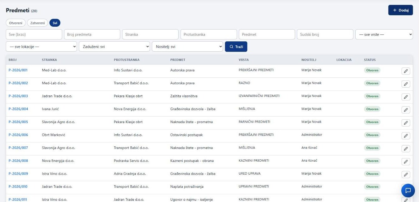419x202 pixels.
Task: Open the 'Nositelj: svi' dropdown
Action: click(x=187, y=47)
